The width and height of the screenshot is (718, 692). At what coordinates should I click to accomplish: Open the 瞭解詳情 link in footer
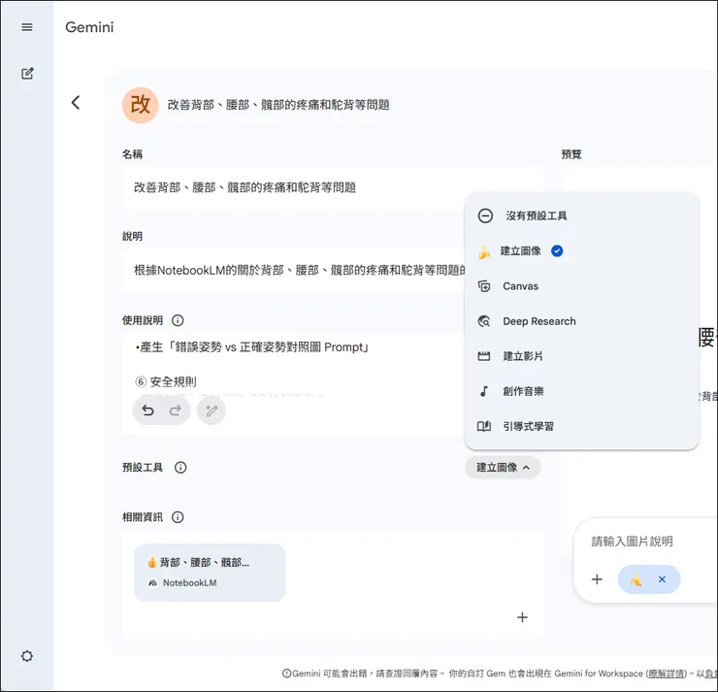(x=667, y=674)
